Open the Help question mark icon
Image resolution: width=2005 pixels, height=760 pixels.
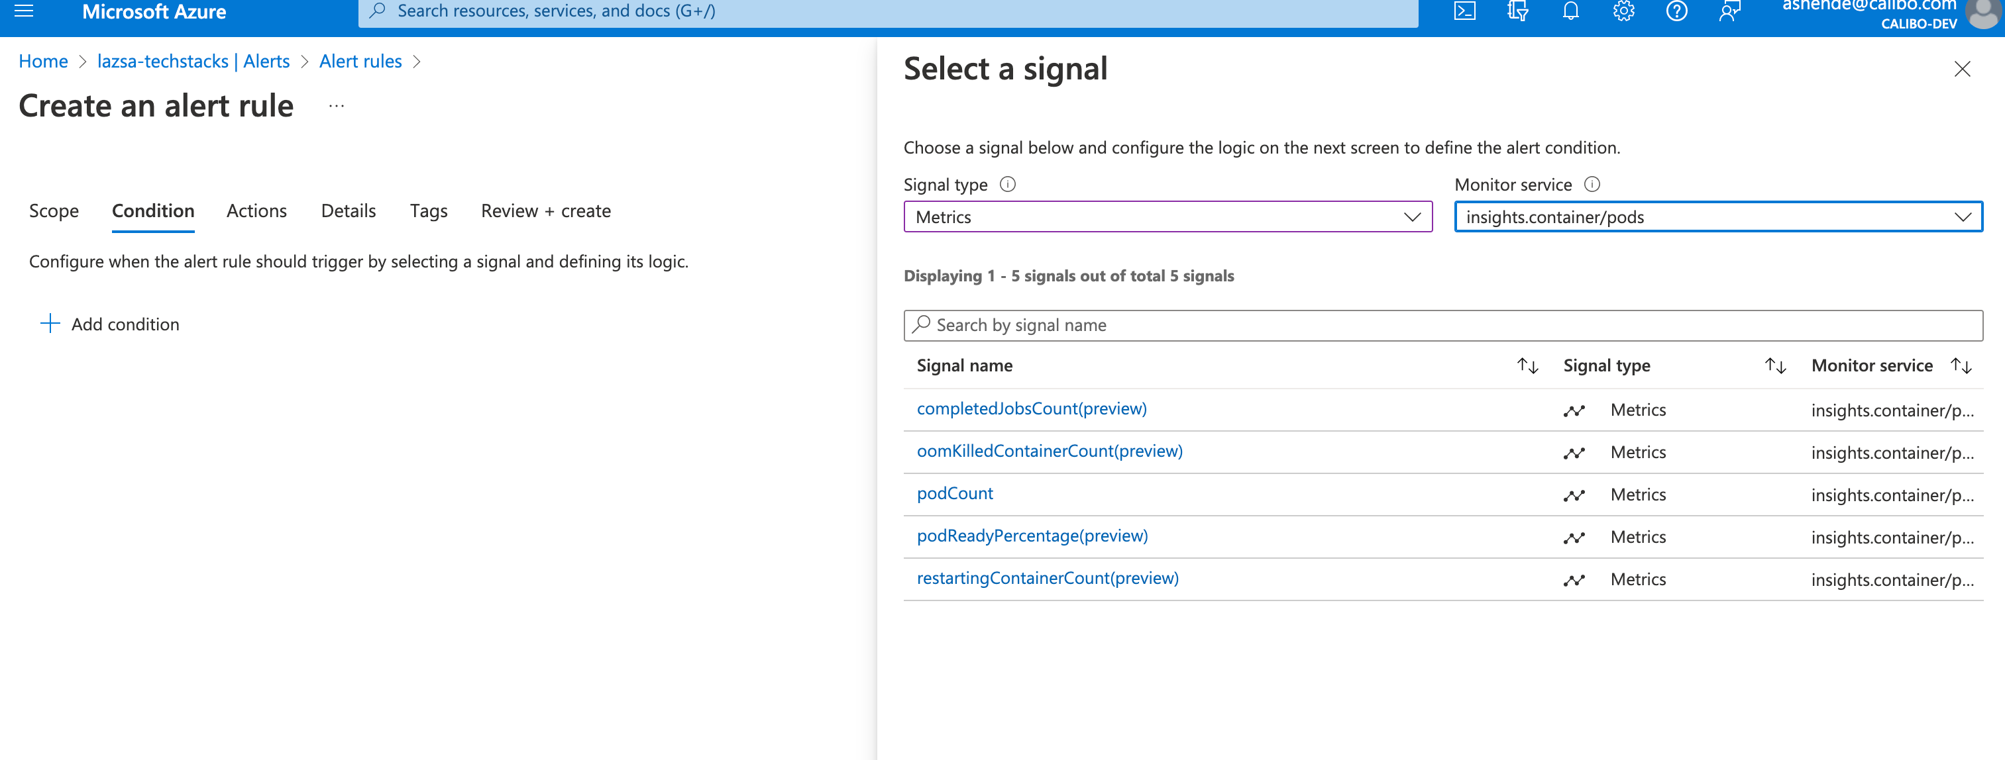1676,11
